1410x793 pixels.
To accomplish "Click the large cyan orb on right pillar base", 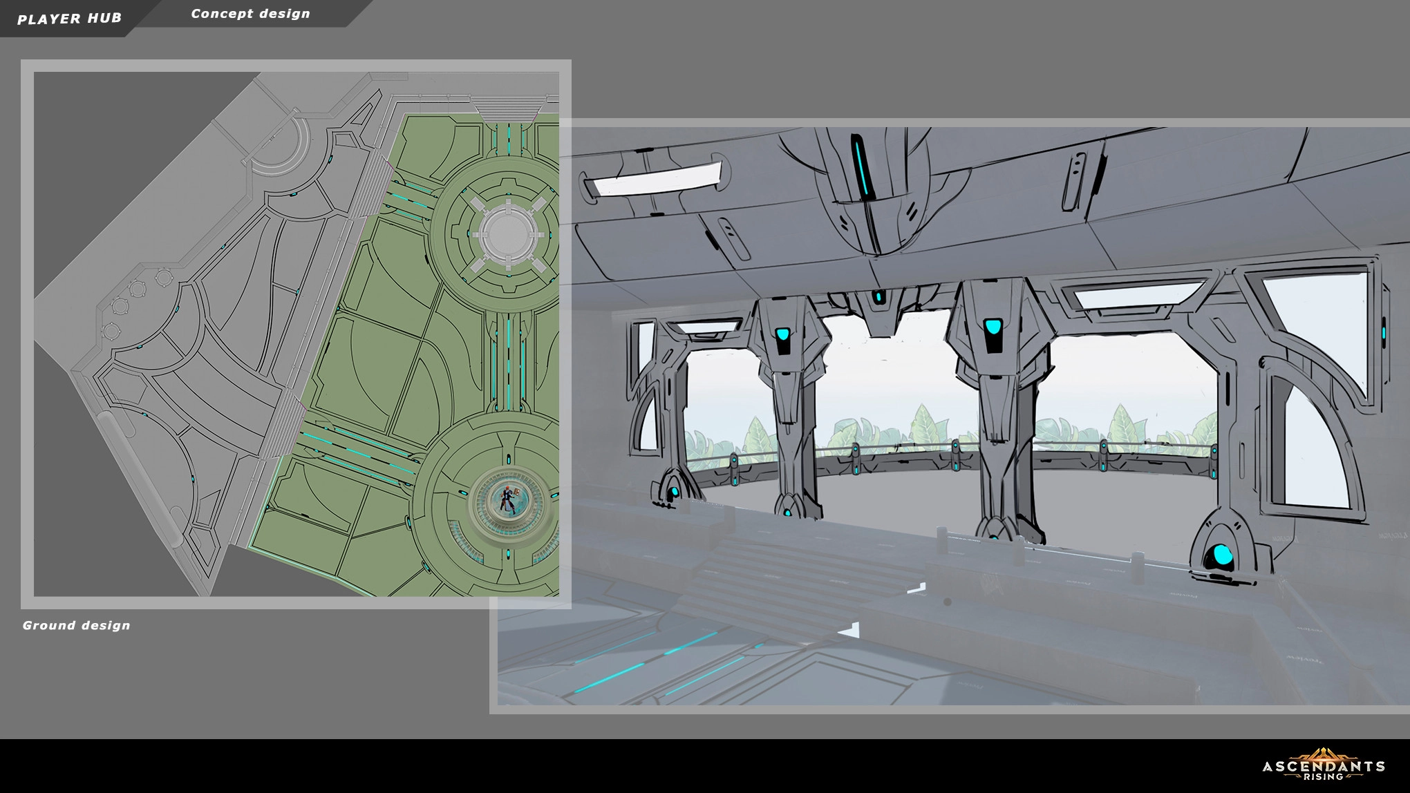I will pyautogui.click(x=1222, y=555).
